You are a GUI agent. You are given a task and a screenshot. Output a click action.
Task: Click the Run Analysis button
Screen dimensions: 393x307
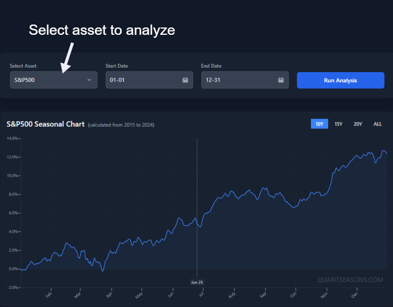coord(340,80)
